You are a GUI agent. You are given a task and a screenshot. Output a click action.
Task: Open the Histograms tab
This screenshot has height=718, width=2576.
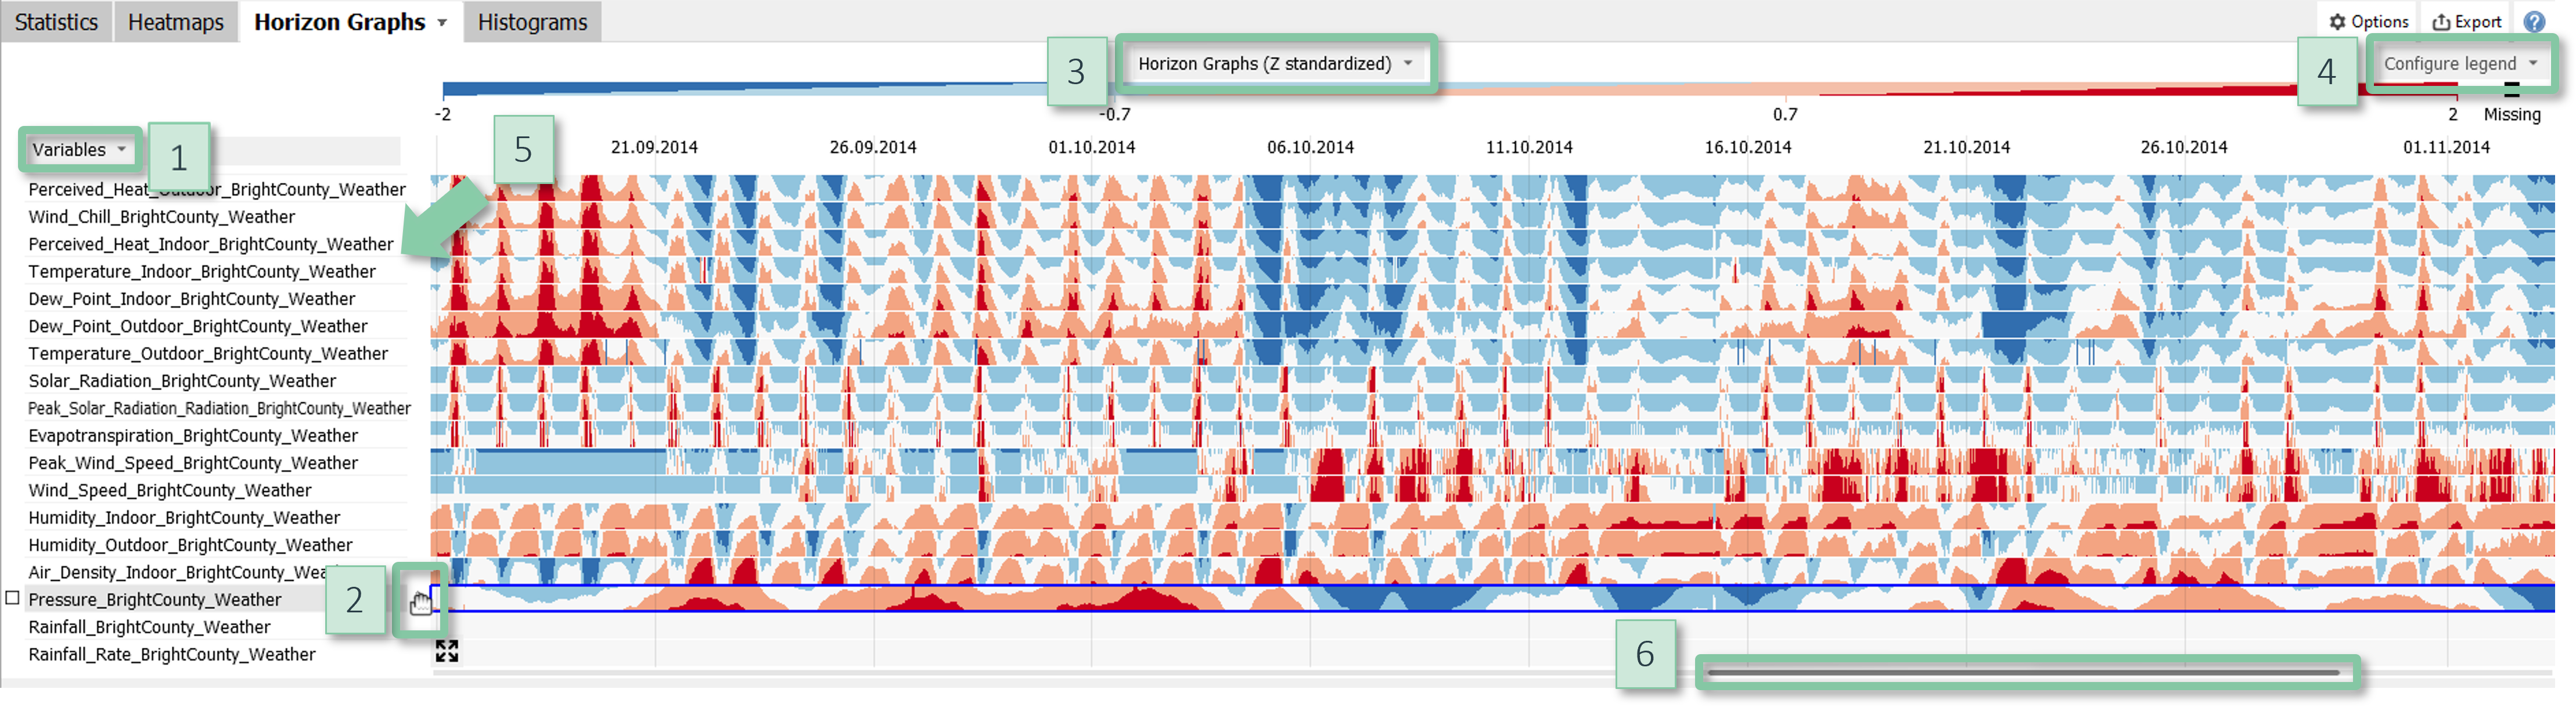pyautogui.click(x=532, y=22)
